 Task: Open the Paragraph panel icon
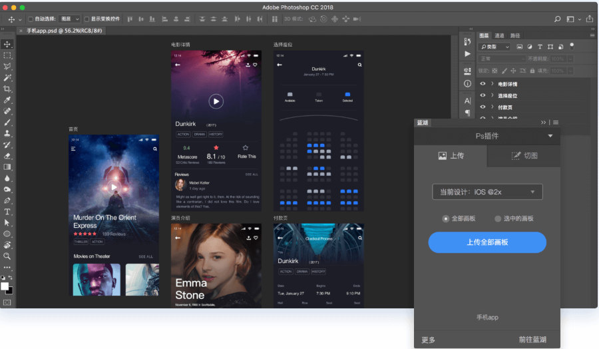point(467,113)
